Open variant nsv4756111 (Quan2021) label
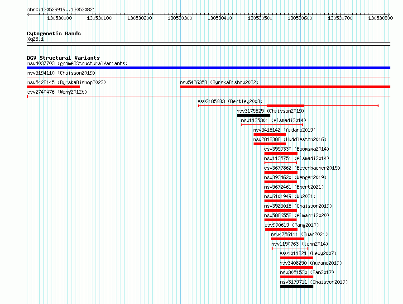The height and width of the screenshot is (304, 403). [299, 234]
